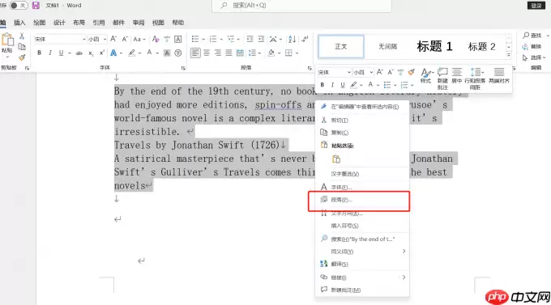Click the ribbon Copy icon
551x305 pixels.
tap(22, 46)
